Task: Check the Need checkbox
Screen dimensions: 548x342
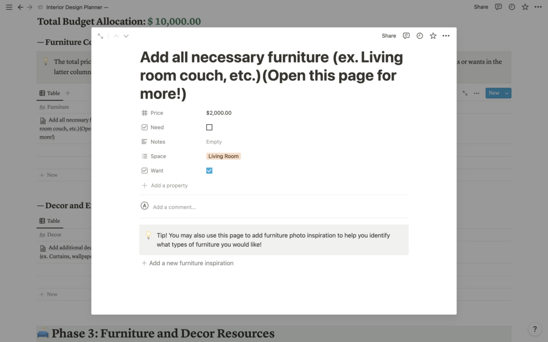Action: [x=209, y=127]
